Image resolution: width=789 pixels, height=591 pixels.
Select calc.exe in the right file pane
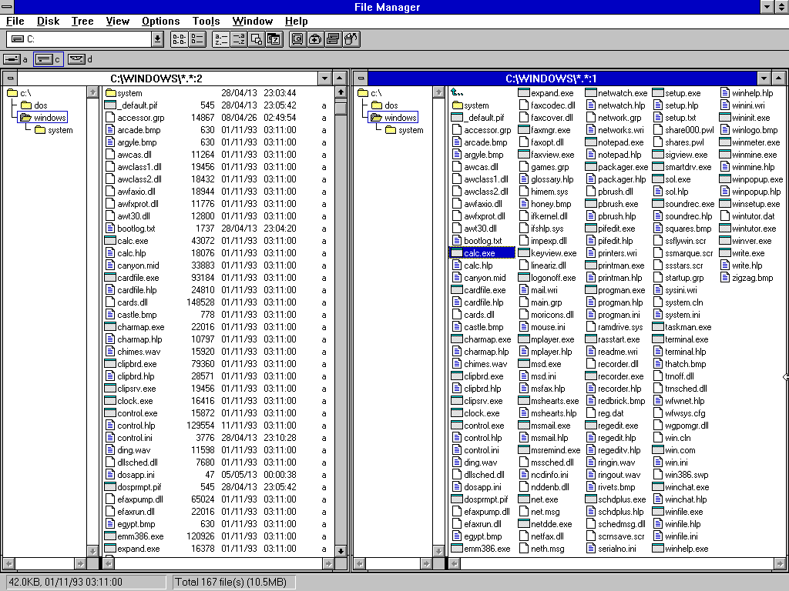point(478,253)
